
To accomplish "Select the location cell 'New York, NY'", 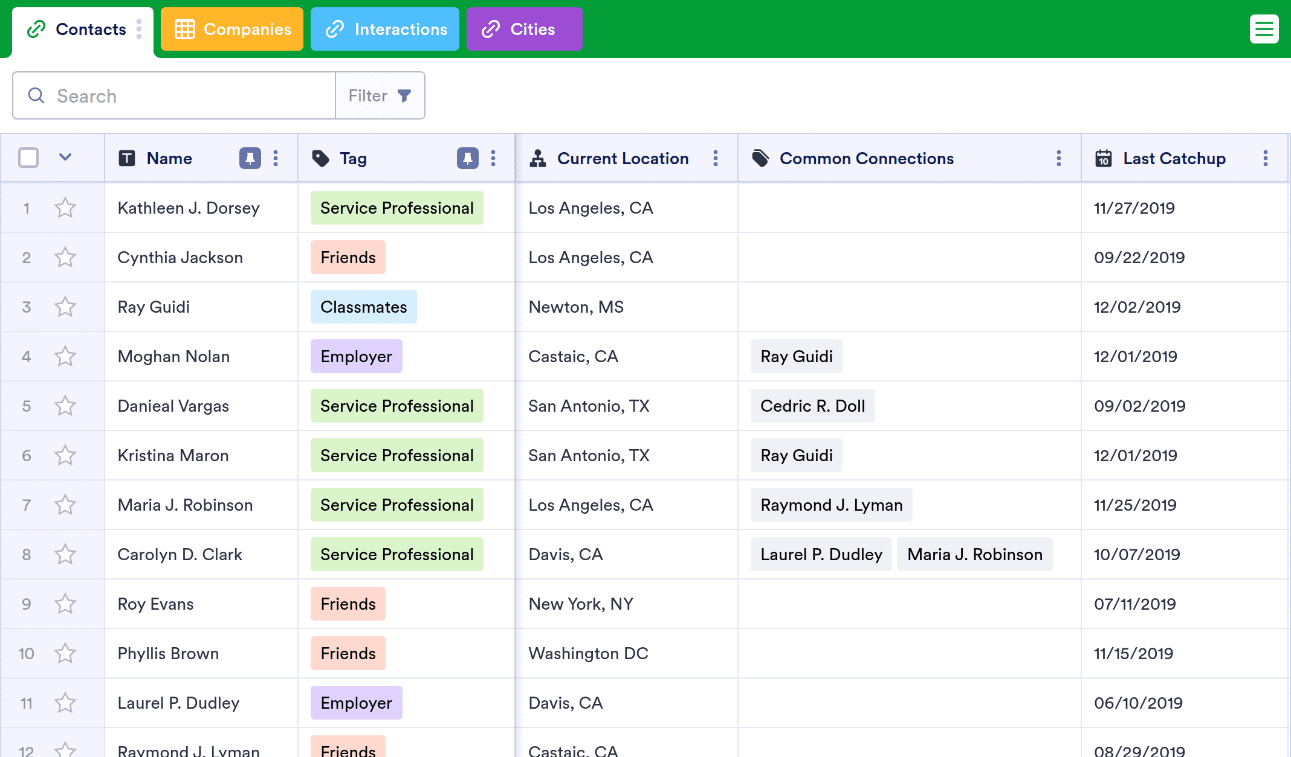I will point(627,604).
